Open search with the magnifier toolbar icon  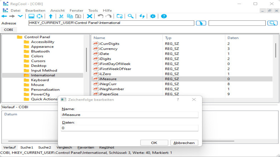[x=131, y=16]
